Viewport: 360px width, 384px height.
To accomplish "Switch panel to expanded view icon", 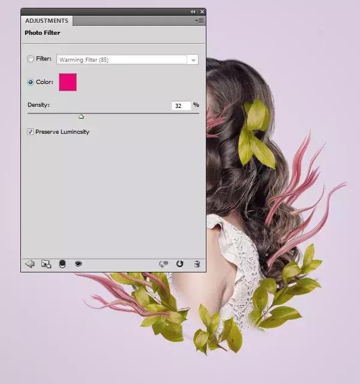I will coord(46,264).
